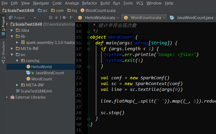Toggle the 7: Structure tool window button
The width and height of the screenshot is (216, 134).
click(3, 52)
